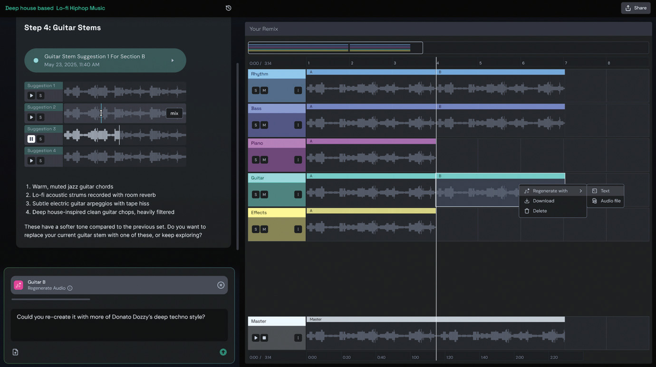This screenshot has height=367, width=656.
Task: Play Suggestion 1 guitar stem
Action: point(31,95)
